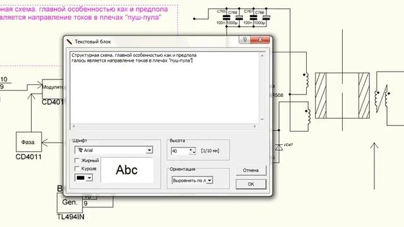Screen dimensions: 404x227
Task: Enable the Жирный bold checkbox
Action: 76,161
